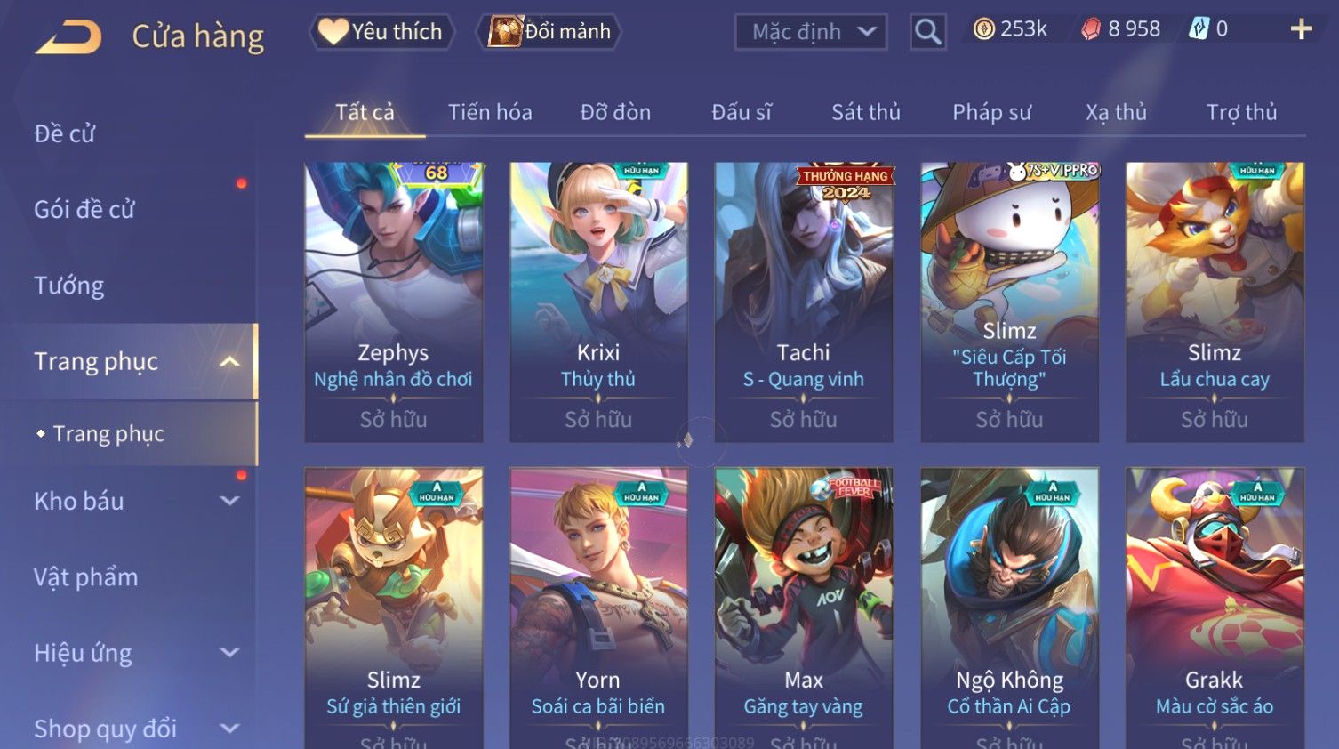This screenshot has height=749, width=1339.
Task: Select the Pháp sư tab
Action: (991, 112)
